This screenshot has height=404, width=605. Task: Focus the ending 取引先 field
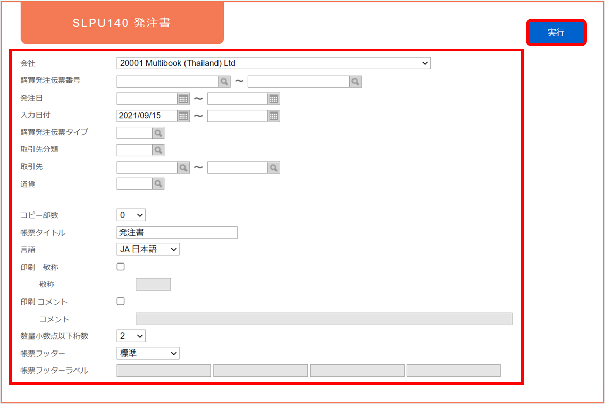pyautogui.click(x=238, y=168)
